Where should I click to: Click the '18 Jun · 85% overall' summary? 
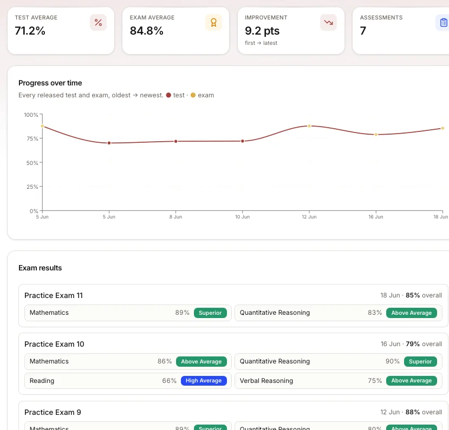tap(411, 295)
